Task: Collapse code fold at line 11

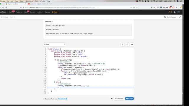Action: point(47,67)
